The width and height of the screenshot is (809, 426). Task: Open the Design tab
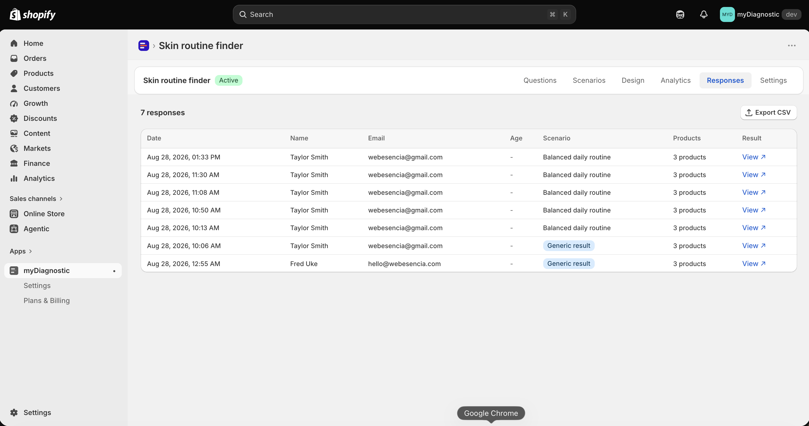(x=633, y=80)
